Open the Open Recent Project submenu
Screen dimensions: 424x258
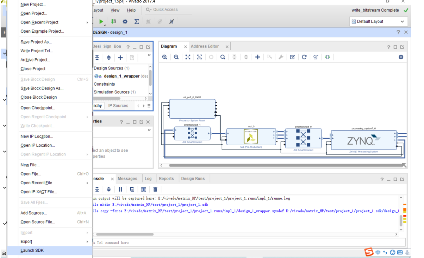(55, 22)
